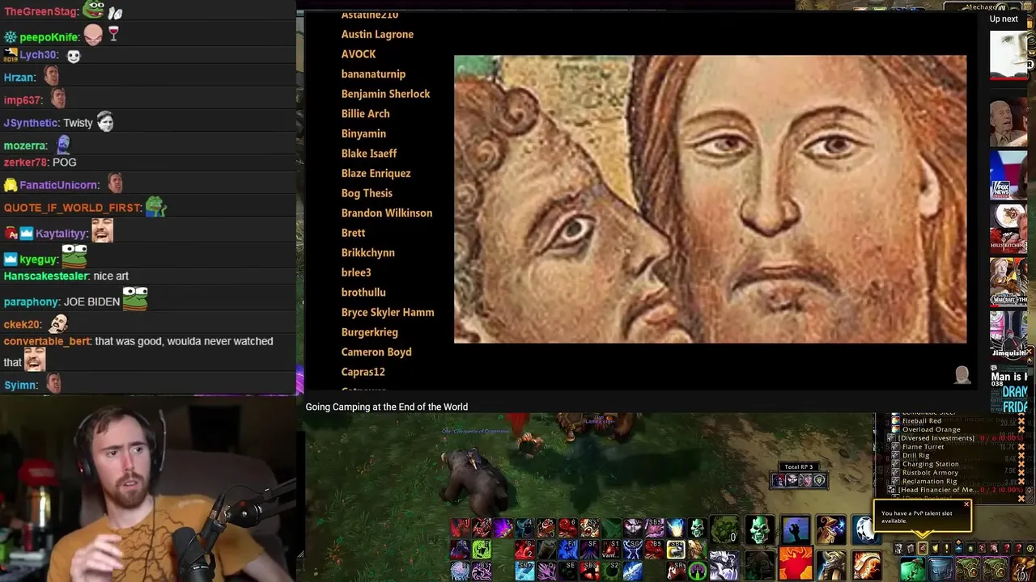Close the PvP talent slot tooltip
This screenshot has height=582, width=1036.
point(966,504)
